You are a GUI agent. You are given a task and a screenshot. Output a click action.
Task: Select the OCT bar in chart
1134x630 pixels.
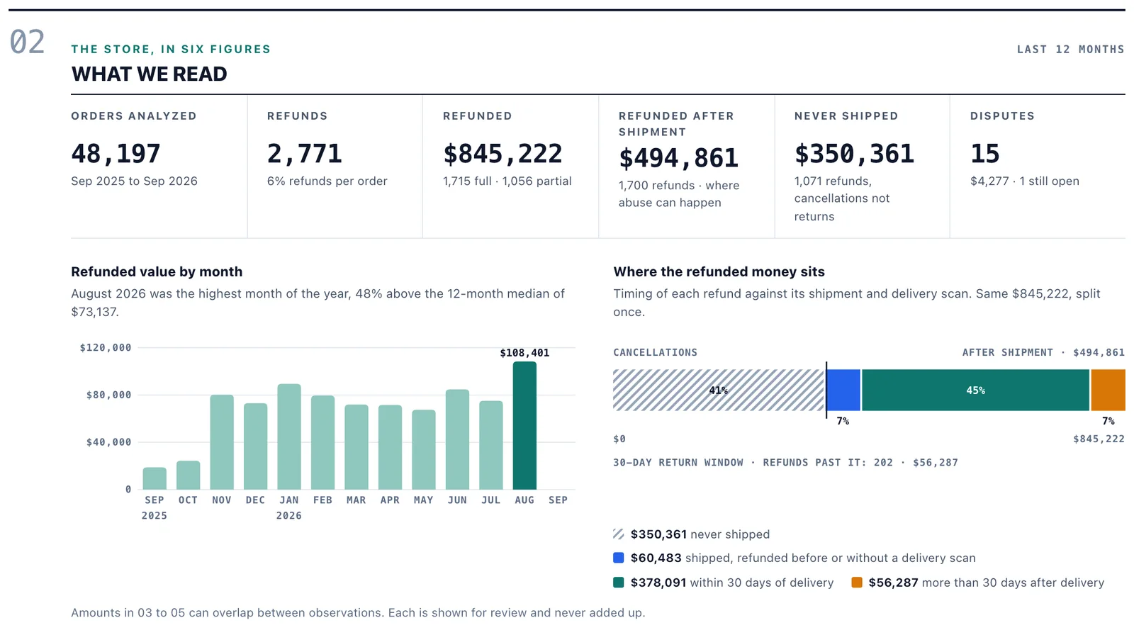tap(188, 476)
